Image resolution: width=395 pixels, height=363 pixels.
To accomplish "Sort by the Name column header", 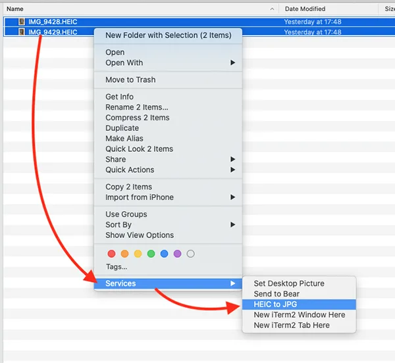I will pos(15,9).
